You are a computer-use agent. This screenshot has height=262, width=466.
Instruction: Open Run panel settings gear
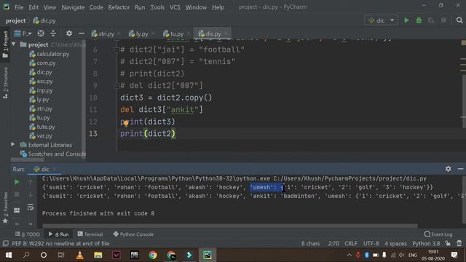coord(449,169)
